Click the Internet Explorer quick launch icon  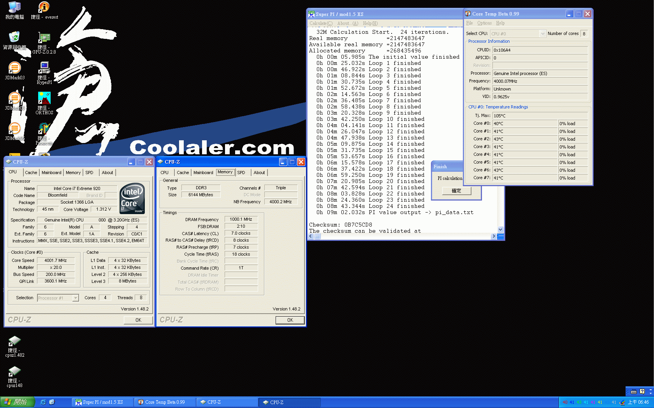pyautogui.click(x=43, y=402)
